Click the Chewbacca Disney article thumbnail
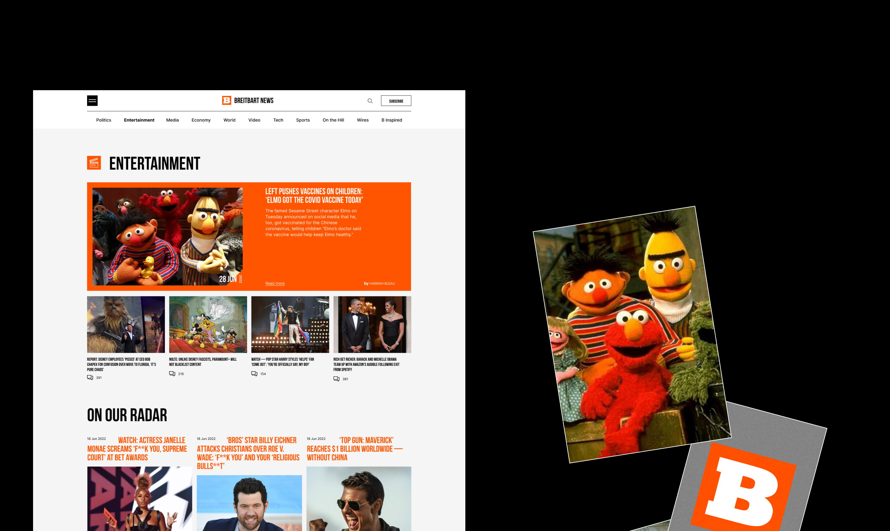 pyautogui.click(x=126, y=324)
